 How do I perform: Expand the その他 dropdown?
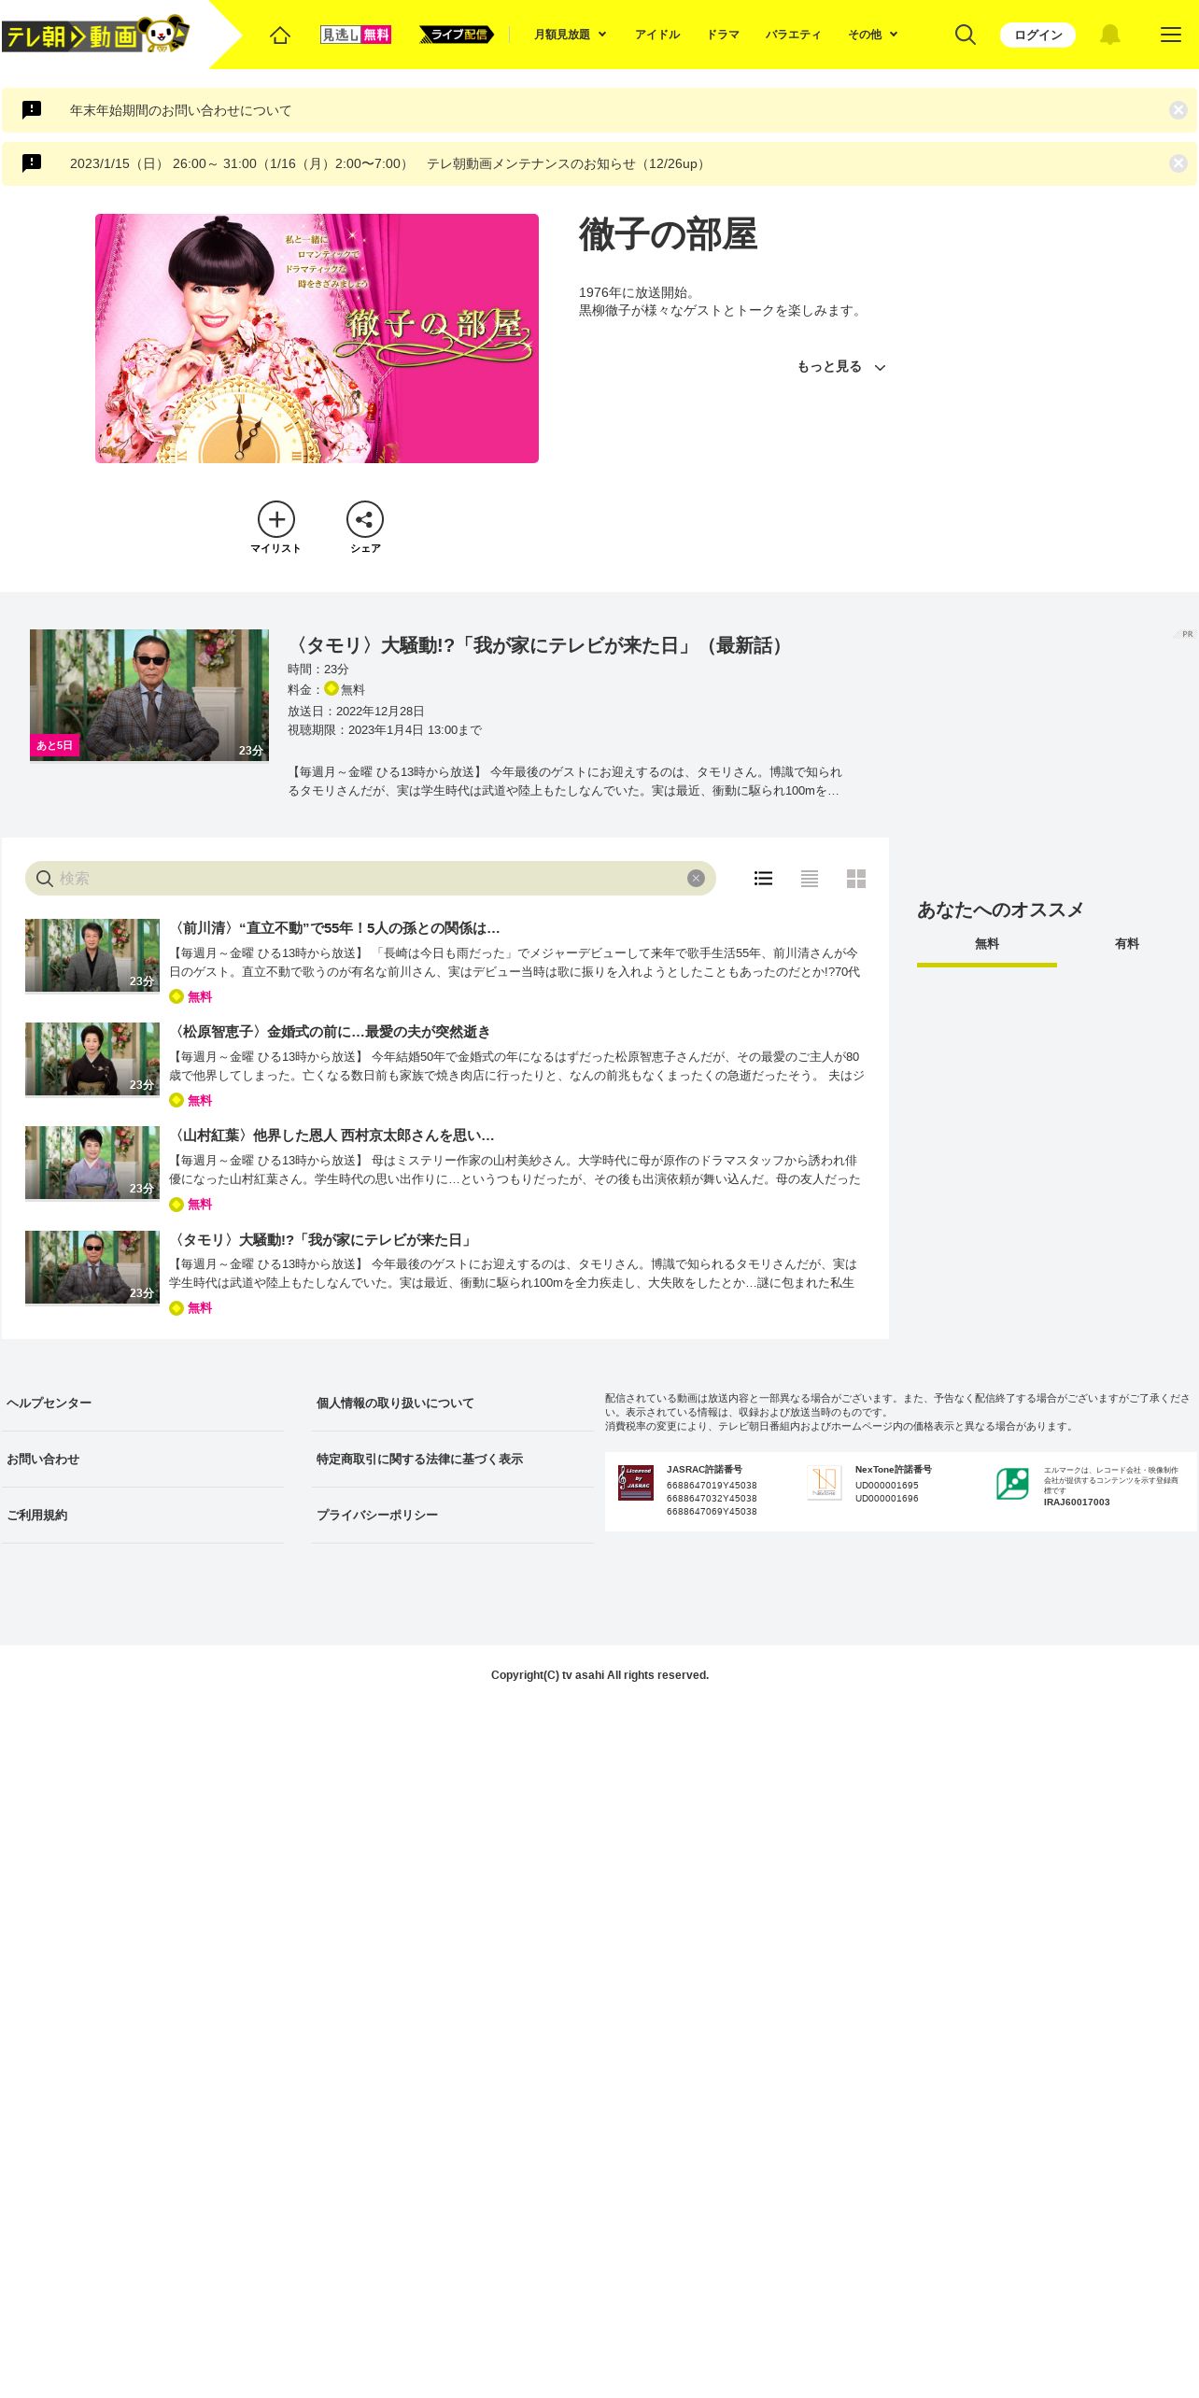point(872,35)
